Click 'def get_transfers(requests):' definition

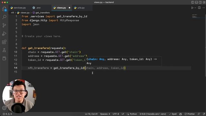[x=44, y=48]
